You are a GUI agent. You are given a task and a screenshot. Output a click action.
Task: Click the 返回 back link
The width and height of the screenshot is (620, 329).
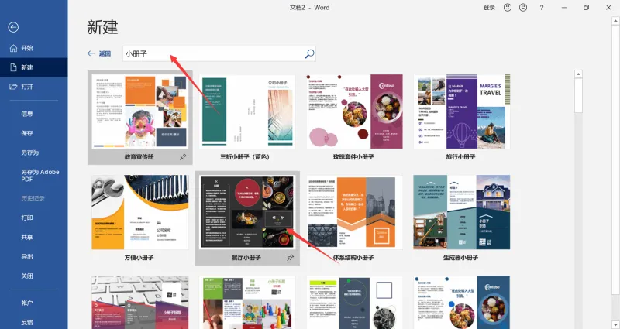[x=99, y=53]
